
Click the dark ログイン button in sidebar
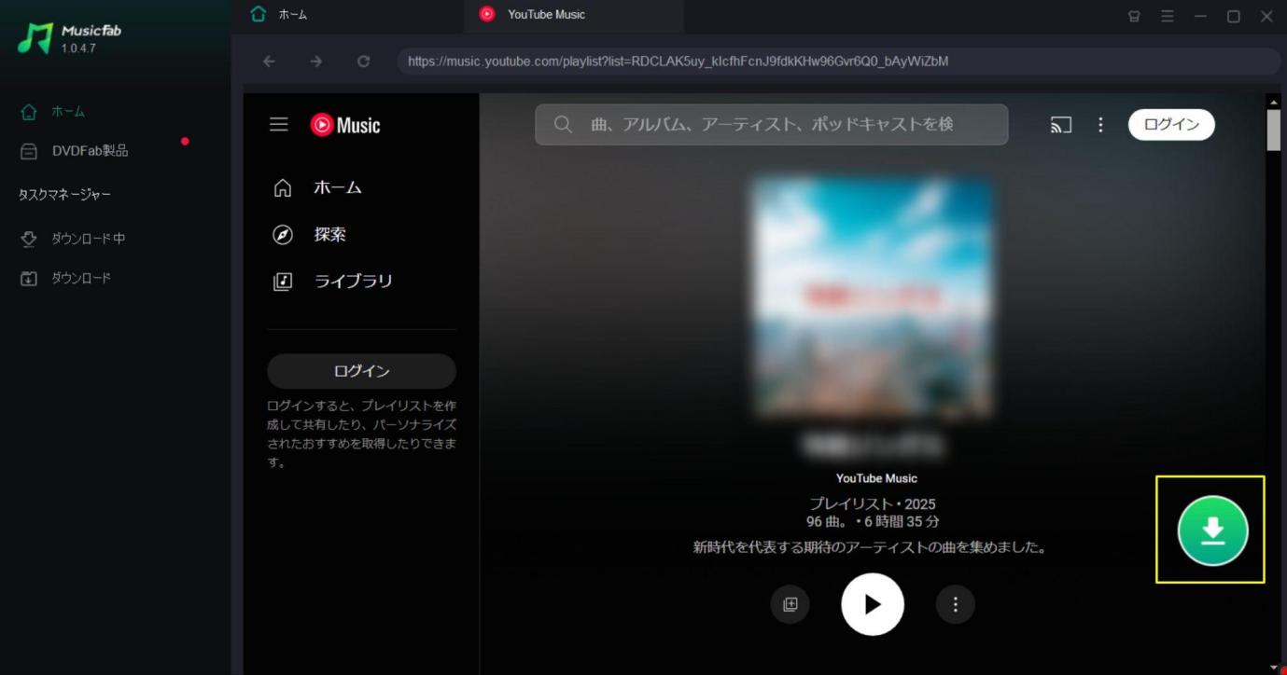click(361, 371)
